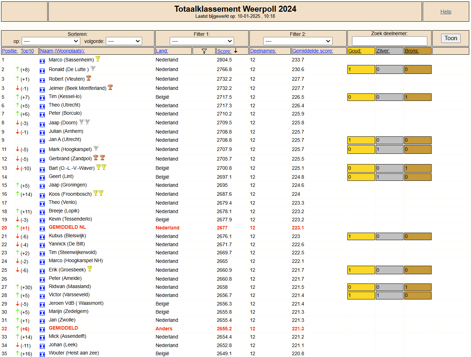Open the Help link
The height and width of the screenshot is (357, 471).
point(446,12)
